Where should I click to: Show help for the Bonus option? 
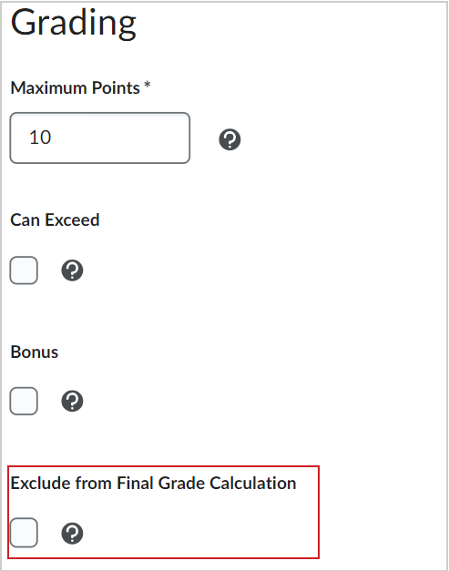(x=72, y=402)
